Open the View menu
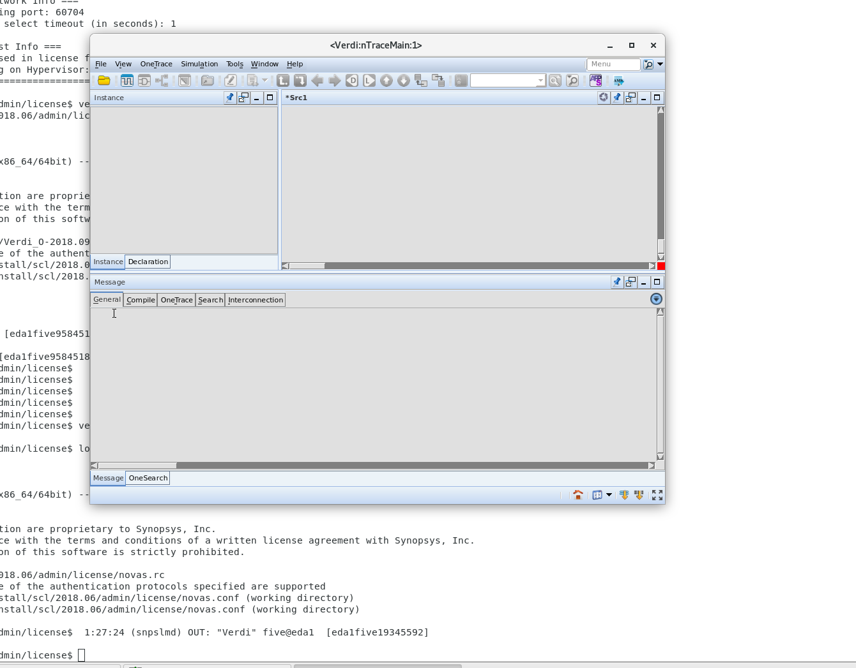856x668 pixels. pyautogui.click(x=123, y=64)
